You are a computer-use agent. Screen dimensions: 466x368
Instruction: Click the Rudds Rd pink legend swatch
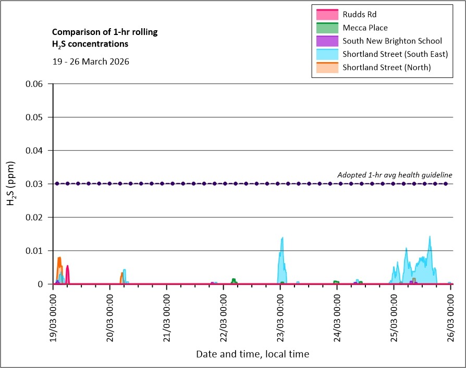(x=327, y=14)
